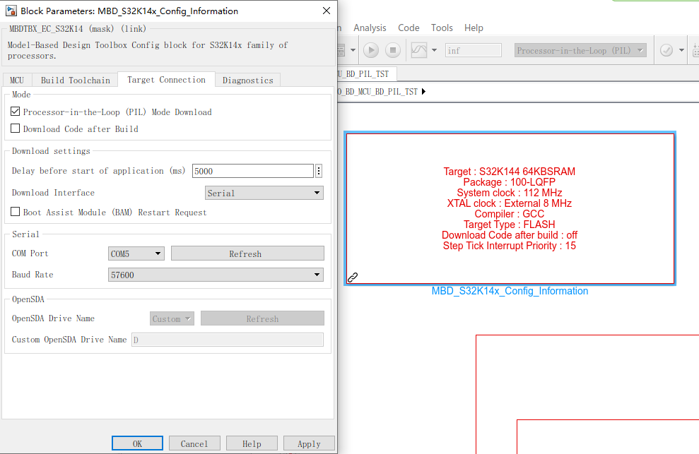This screenshot has height=454, width=699.
Task: Click the Model Advisor checkmark icon
Action: point(666,50)
